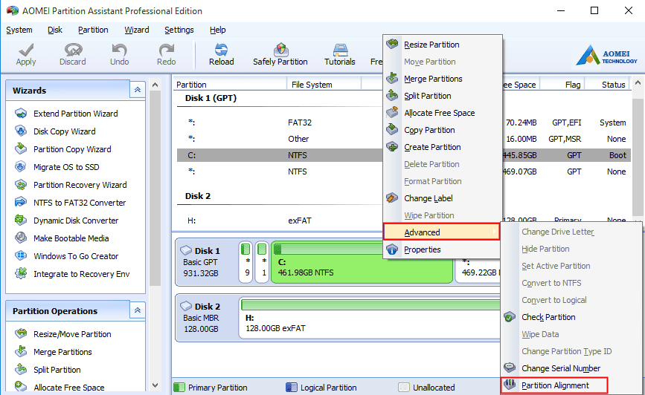The height and width of the screenshot is (395, 645).
Task: Select 469.22GB partition block on Disk 1
Action: [x=478, y=271]
